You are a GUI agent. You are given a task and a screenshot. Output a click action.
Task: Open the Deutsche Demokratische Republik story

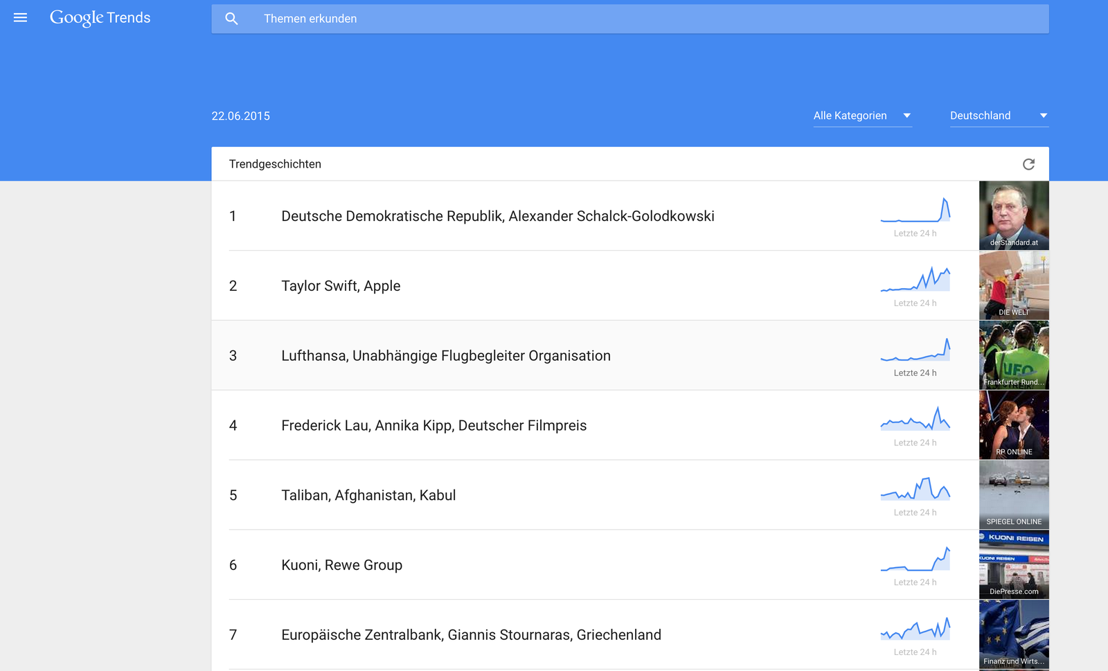point(497,216)
